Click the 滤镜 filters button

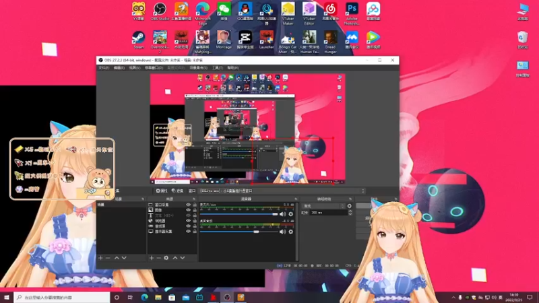tap(177, 191)
